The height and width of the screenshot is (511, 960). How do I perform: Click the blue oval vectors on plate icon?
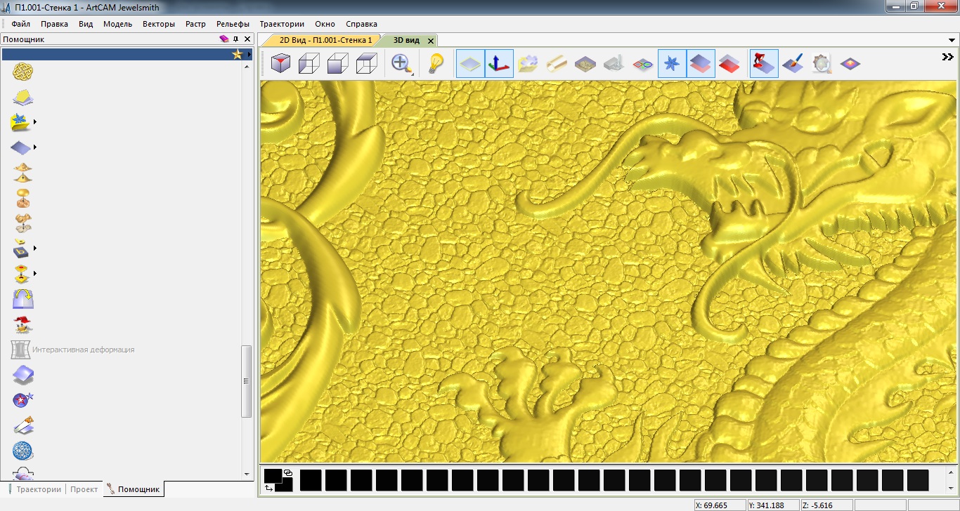click(643, 64)
